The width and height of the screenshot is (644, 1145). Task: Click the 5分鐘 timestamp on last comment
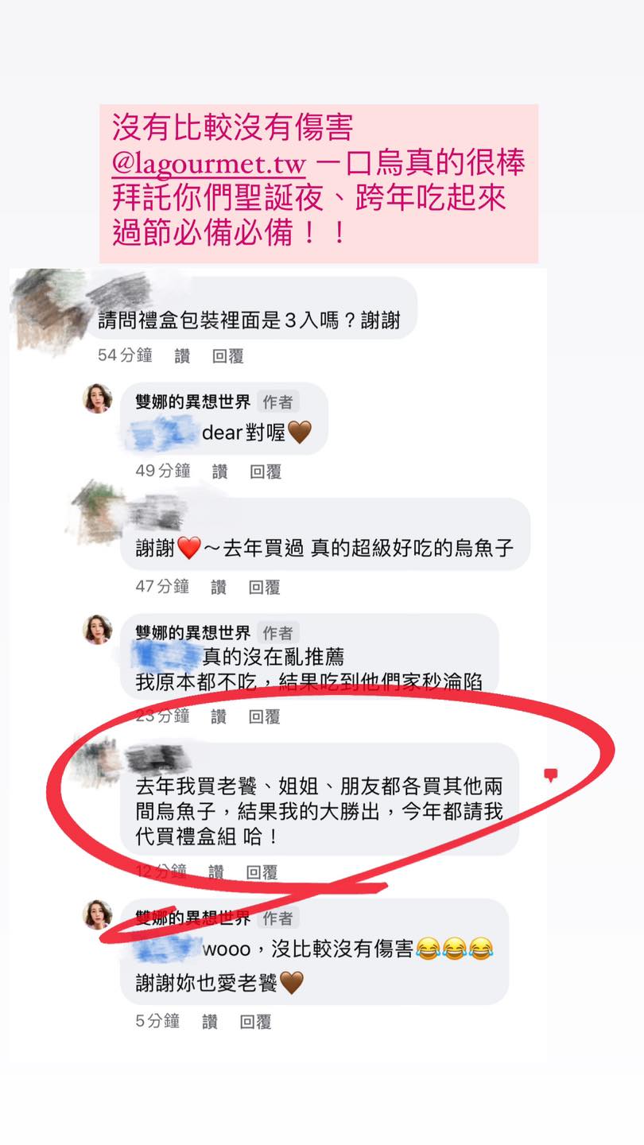157,1021
